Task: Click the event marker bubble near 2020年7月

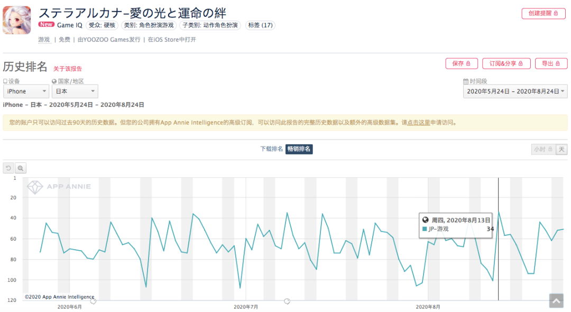Action: click(287, 301)
